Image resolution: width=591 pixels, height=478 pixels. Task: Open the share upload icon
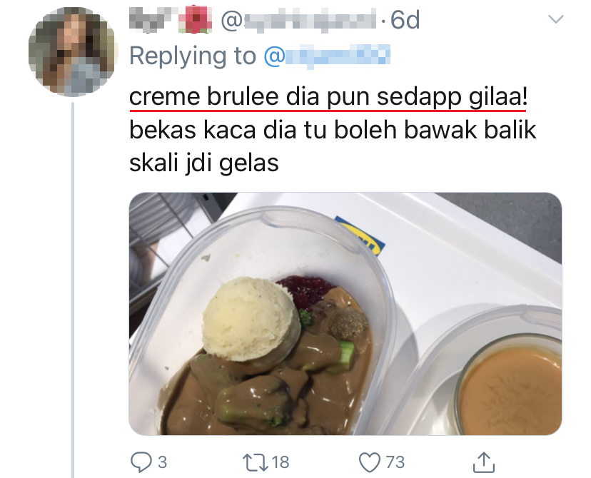(484, 462)
